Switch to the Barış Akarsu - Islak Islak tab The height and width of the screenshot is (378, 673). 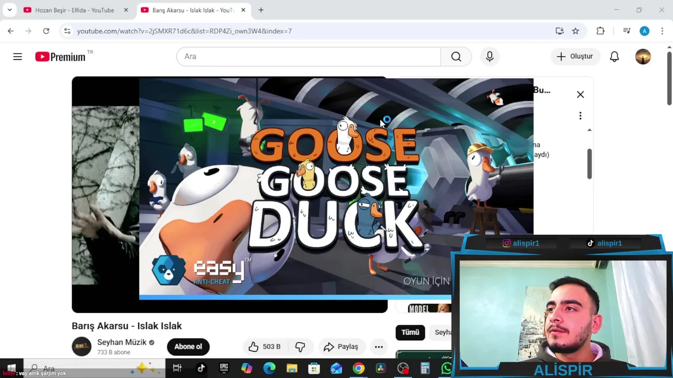[x=192, y=10]
